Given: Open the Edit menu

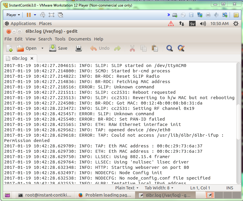Looking at the screenshot, I should click(18, 39).
